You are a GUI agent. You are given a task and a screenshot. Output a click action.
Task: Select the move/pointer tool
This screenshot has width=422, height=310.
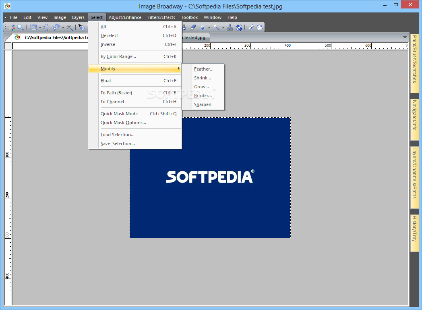coord(82,27)
